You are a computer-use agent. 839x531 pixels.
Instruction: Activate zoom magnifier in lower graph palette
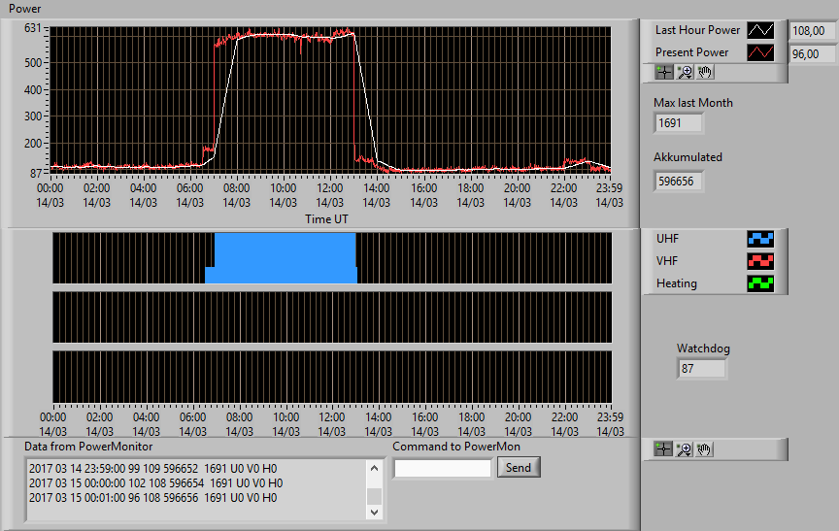684,449
